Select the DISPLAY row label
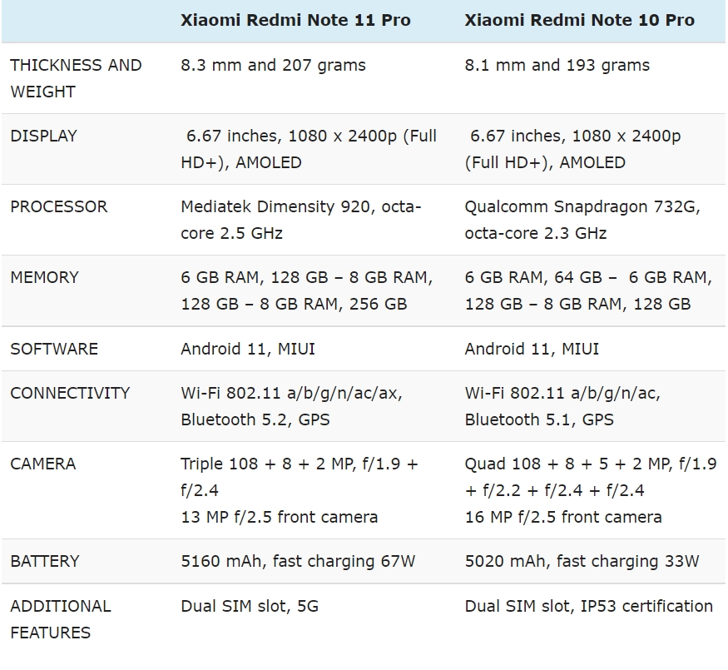 tap(43, 136)
